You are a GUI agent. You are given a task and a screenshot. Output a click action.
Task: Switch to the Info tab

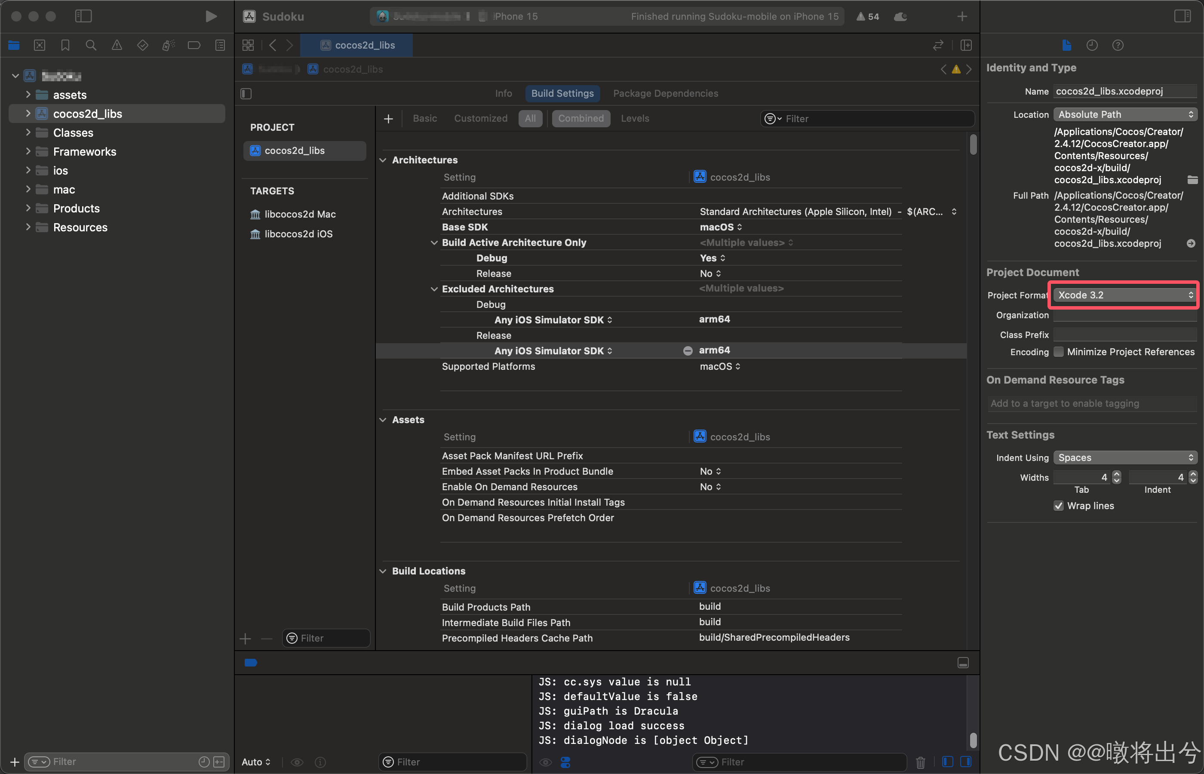[503, 93]
